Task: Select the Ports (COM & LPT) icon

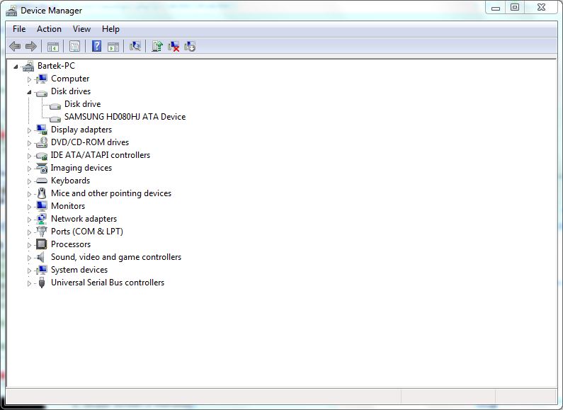Action: [42, 232]
